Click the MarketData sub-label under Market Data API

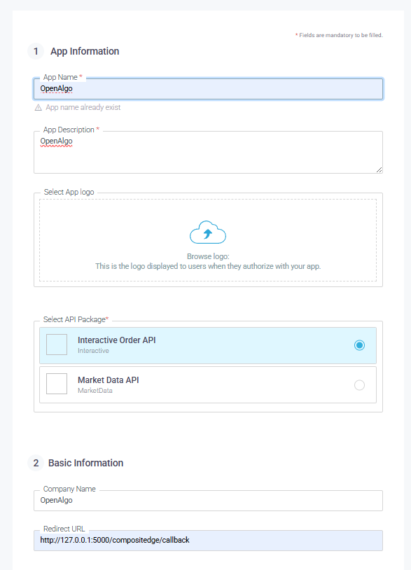(x=95, y=391)
